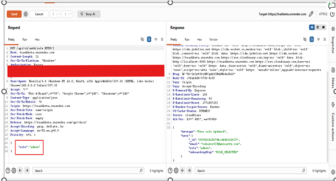
Task: Click request pane "0 highlights" label
Action: [x=156, y=171]
